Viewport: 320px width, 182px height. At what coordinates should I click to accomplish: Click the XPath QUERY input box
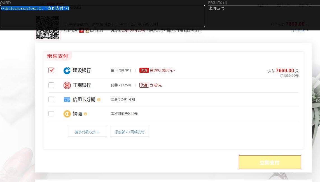102,16
